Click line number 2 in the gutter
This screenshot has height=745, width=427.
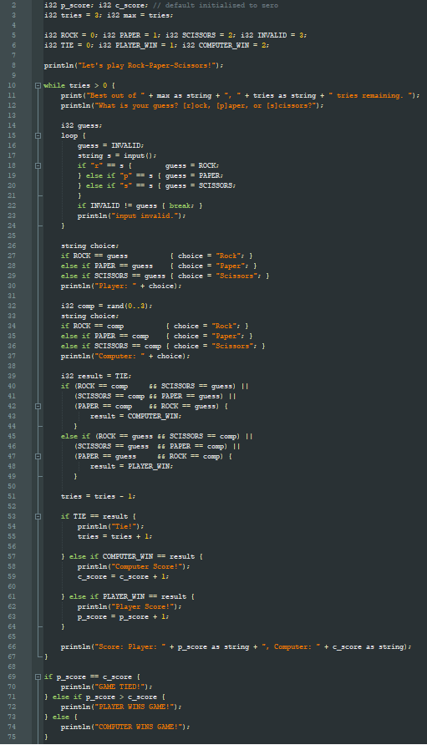click(x=14, y=5)
